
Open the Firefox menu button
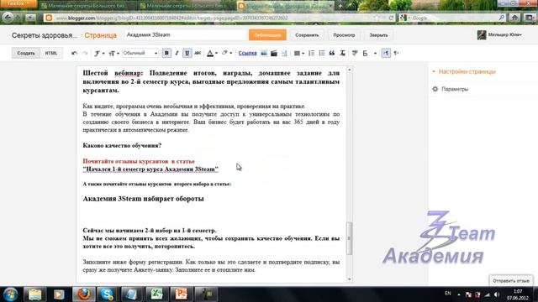[x=18, y=3]
